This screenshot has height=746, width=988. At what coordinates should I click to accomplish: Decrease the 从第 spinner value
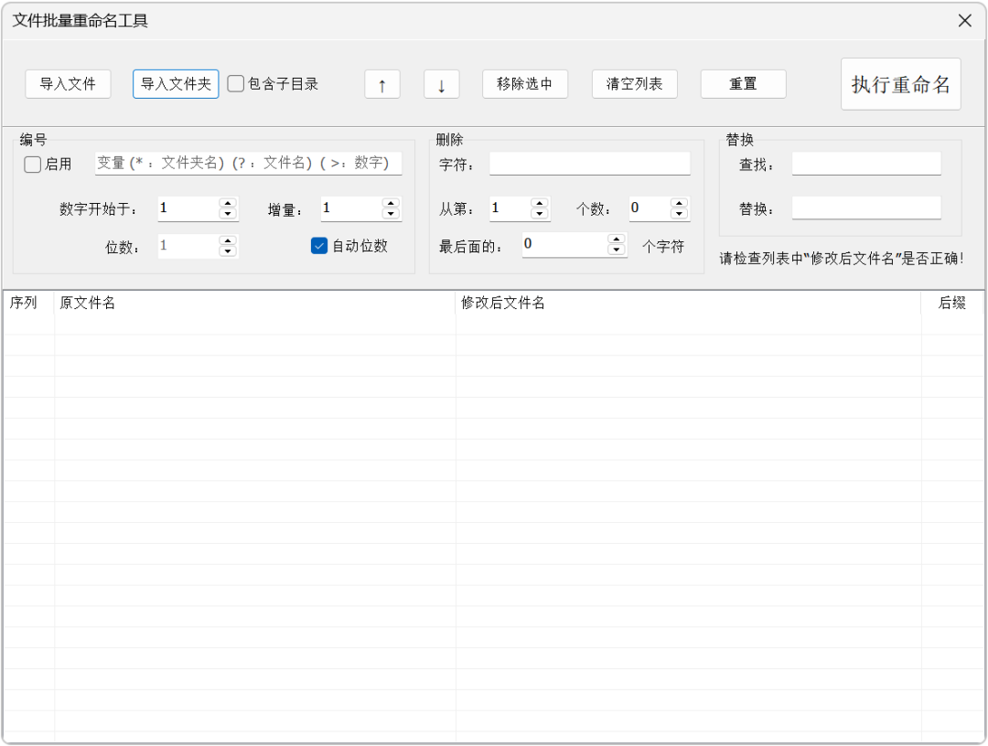click(x=540, y=214)
